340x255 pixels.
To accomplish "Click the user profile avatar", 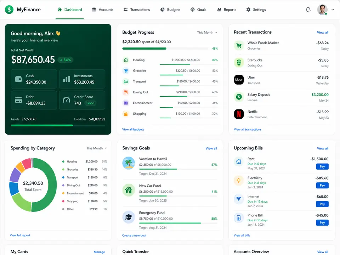I will [x=322, y=10].
